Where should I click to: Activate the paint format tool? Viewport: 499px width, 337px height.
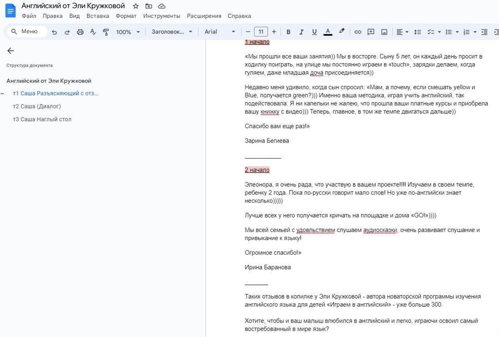[106, 32]
